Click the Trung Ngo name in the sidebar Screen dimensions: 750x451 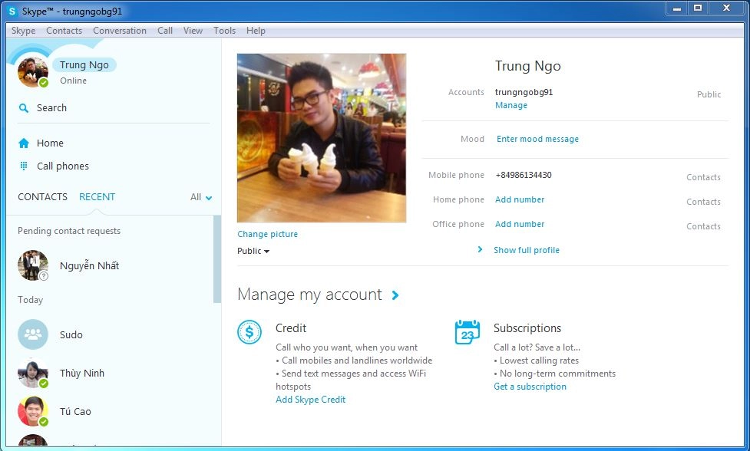[84, 65]
